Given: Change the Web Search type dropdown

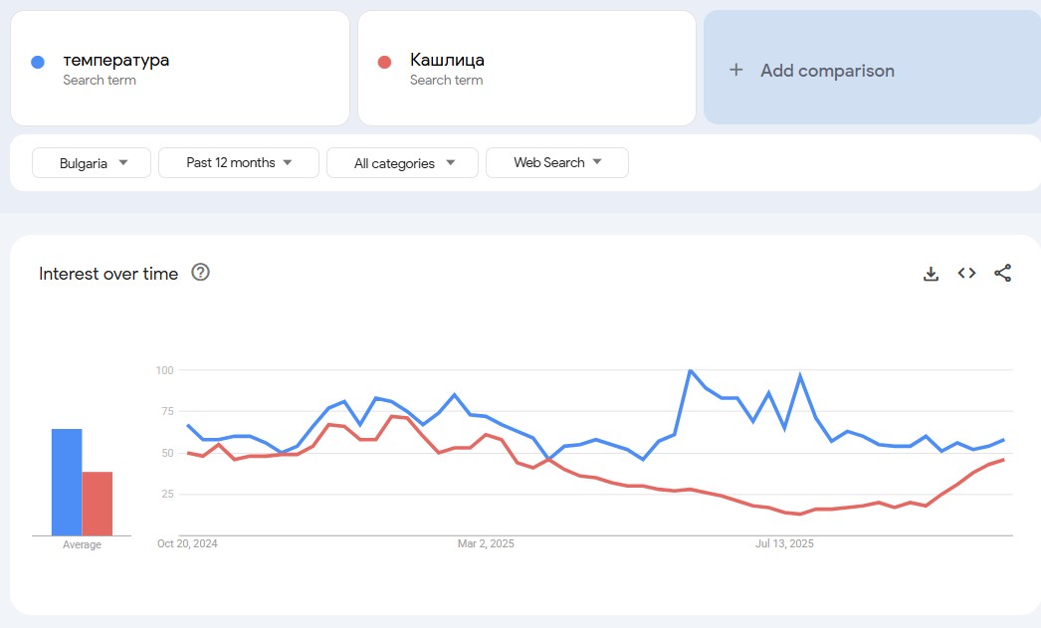Looking at the screenshot, I should [556, 163].
